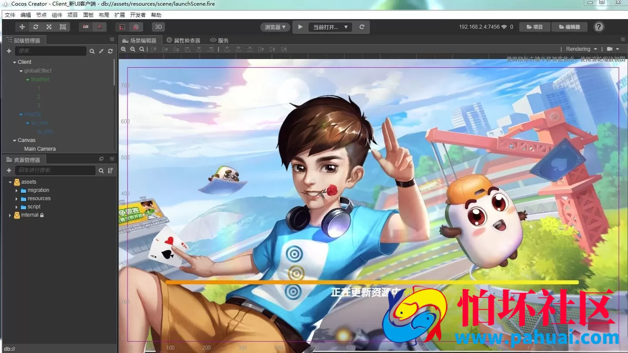Change asset sort order icon
The width and height of the screenshot is (628, 353).
[111, 171]
